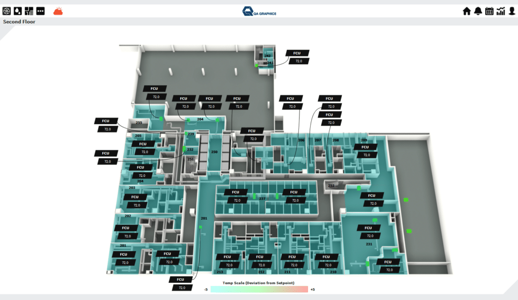The height and width of the screenshot is (300, 518).
Task: Open the user profile icon
Action: tap(512, 11)
